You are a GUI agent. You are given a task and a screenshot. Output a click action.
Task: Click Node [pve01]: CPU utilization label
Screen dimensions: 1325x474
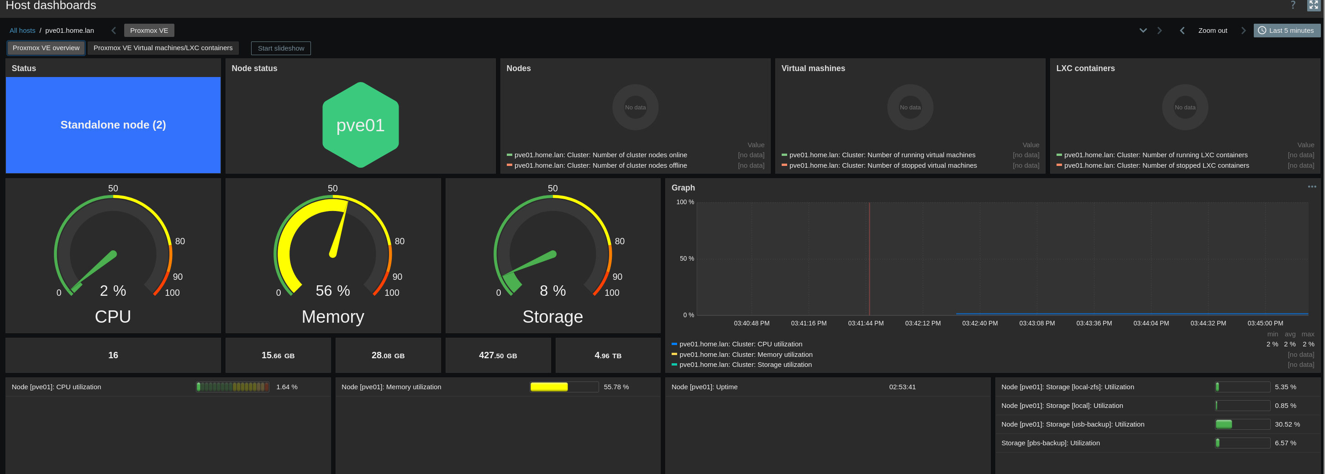point(56,386)
